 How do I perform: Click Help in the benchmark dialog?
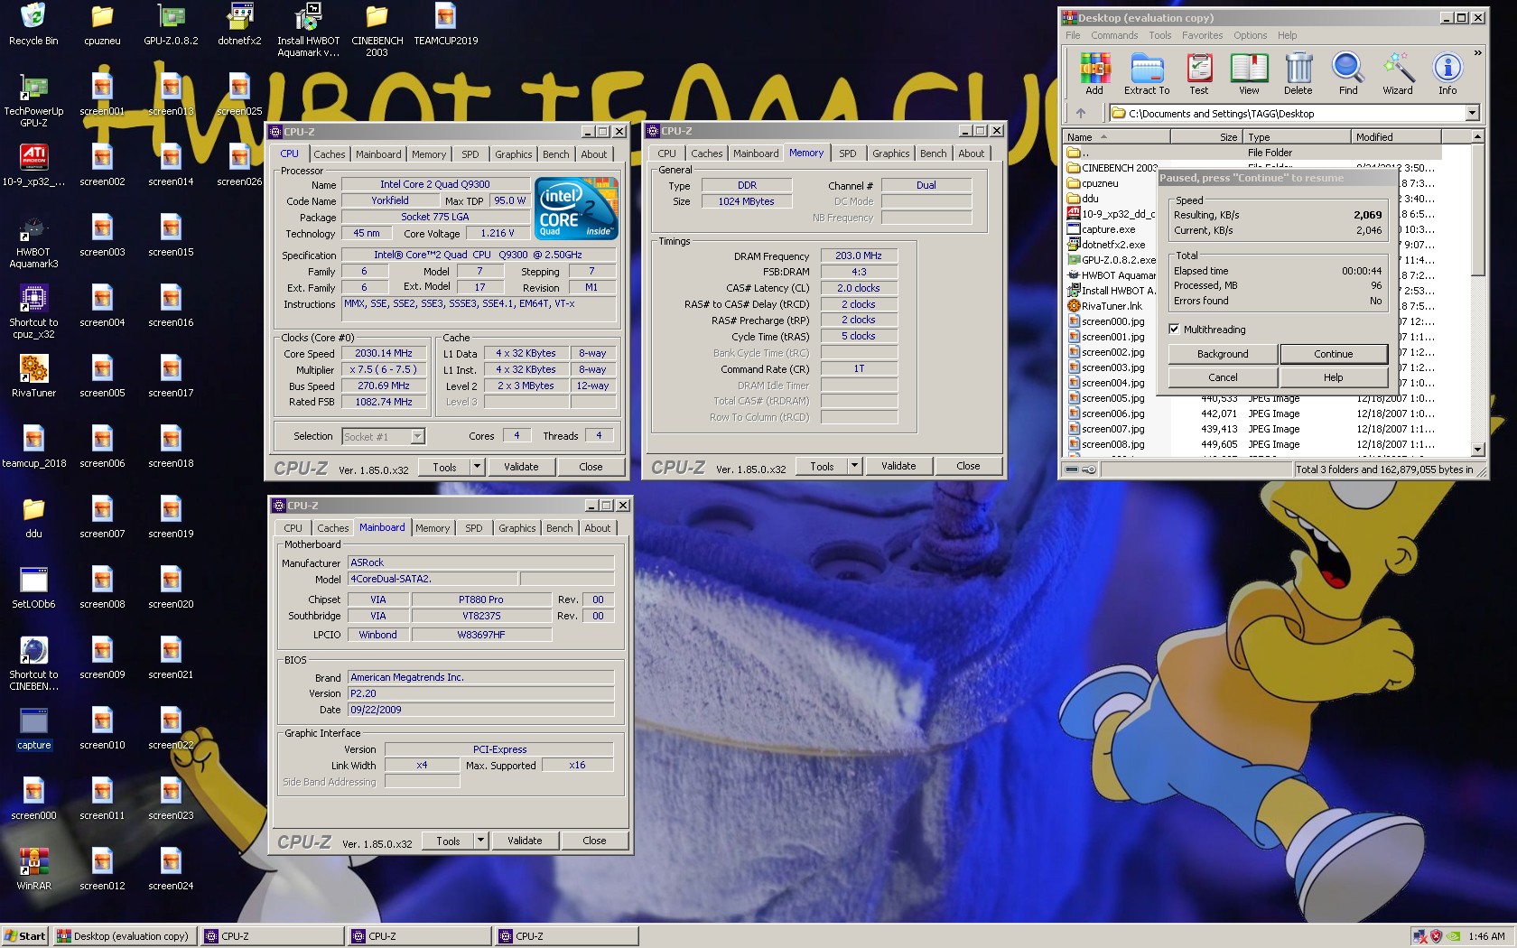(x=1333, y=377)
